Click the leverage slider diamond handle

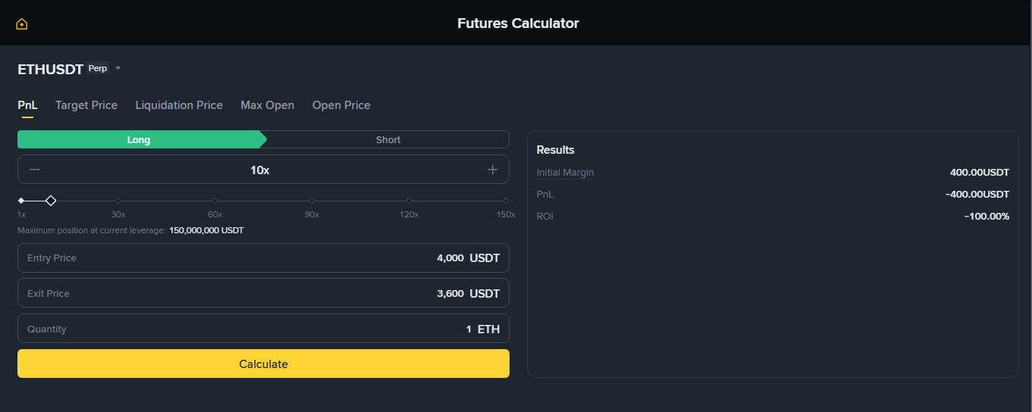pyautogui.click(x=51, y=201)
